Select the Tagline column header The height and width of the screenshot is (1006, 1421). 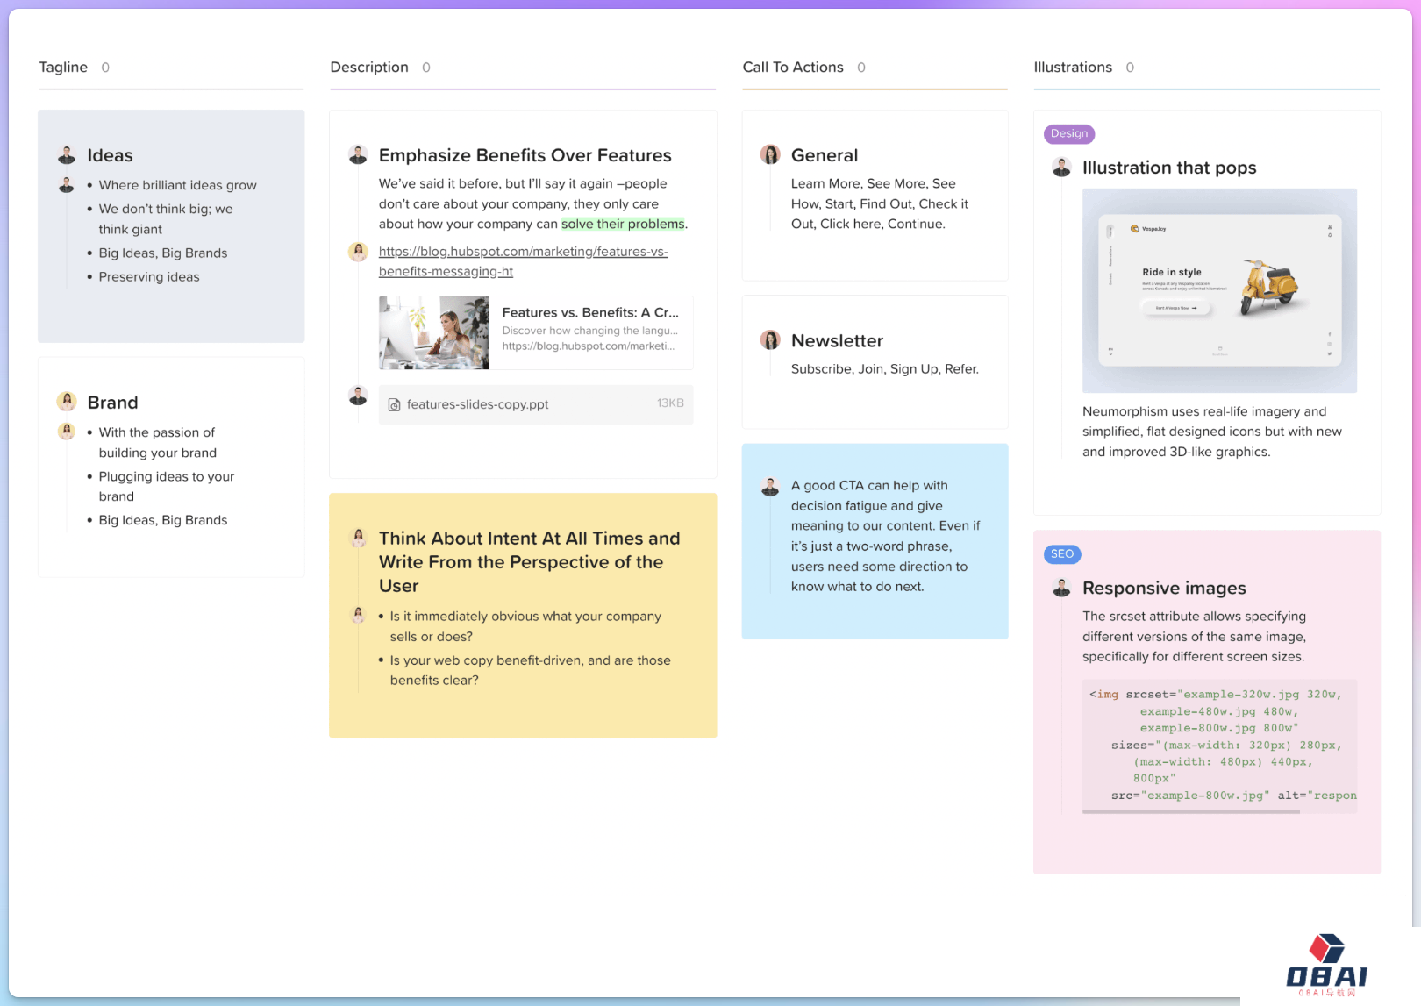pyautogui.click(x=63, y=68)
